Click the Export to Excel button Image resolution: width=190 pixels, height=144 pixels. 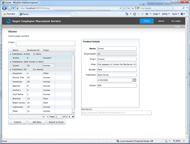[x=56, y=122]
